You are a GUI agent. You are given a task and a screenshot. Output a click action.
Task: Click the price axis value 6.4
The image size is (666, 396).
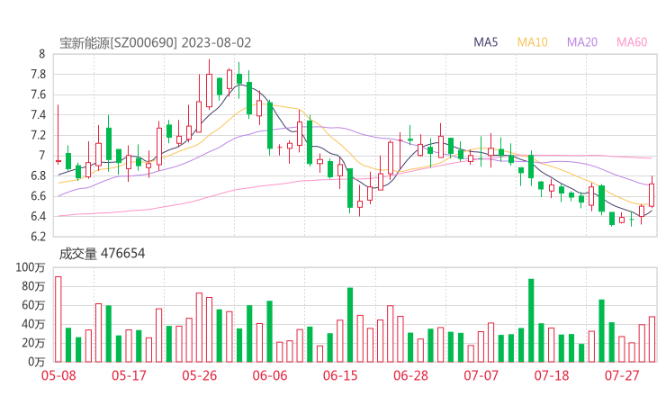(38, 216)
